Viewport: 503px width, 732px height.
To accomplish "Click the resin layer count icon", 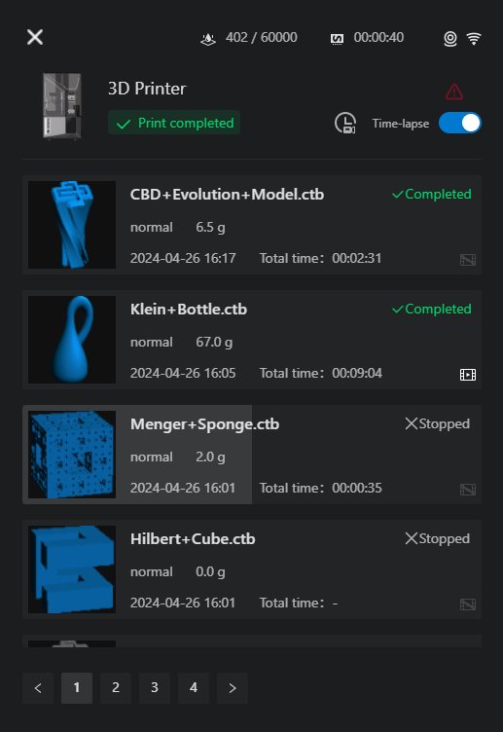I will [x=208, y=39].
